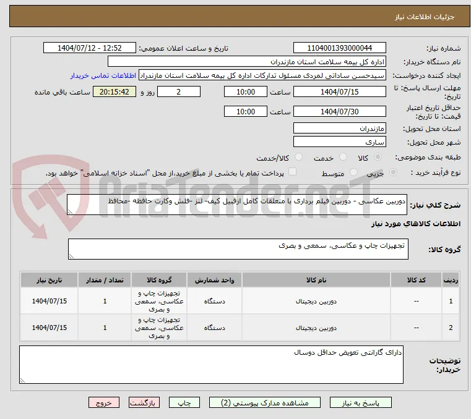471x419 pixels.
Task: Click the تاریخ نیاز column header
Action: 50,280
